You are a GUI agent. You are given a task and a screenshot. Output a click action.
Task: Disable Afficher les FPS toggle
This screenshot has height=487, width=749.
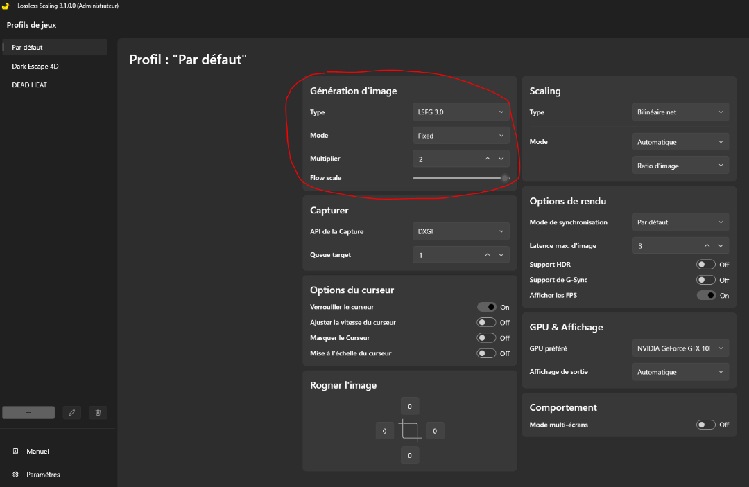tap(705, 295)
